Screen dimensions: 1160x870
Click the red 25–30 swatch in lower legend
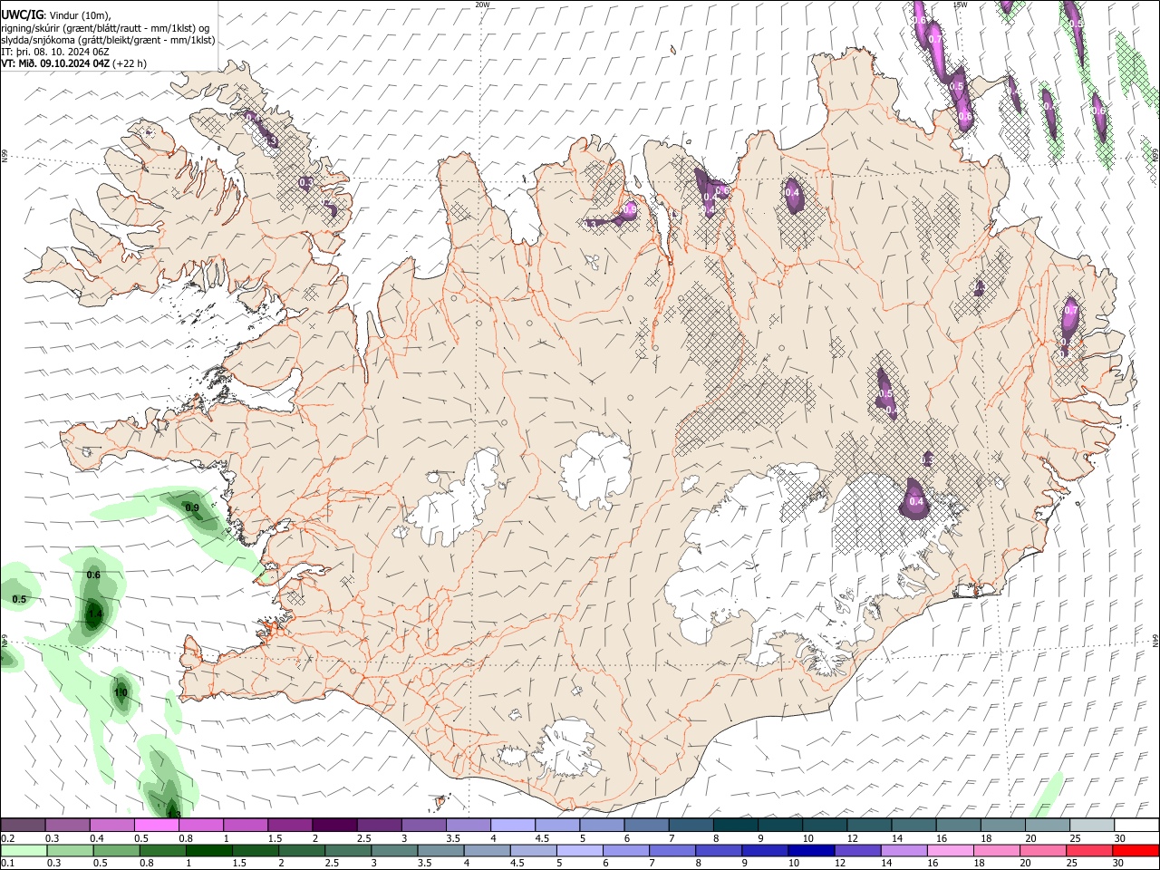(x=1088, y=850)
